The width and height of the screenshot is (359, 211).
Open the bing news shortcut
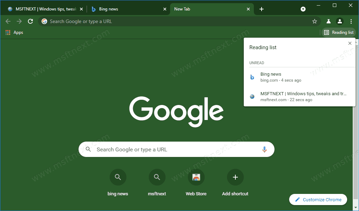click(x=118, y=183)
